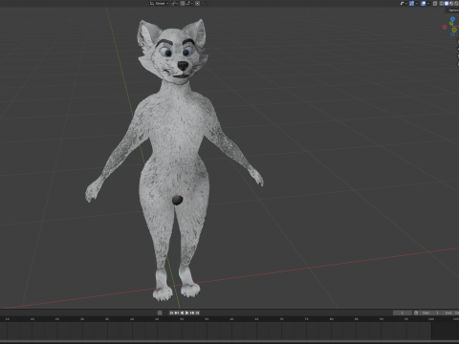Open the pivot point dropdown
The image size is (459, 344).
point(174,3)
